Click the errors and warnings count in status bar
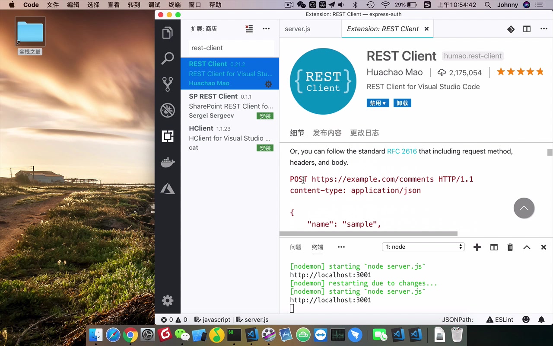The image size is (553, 346). coord(174,320)
